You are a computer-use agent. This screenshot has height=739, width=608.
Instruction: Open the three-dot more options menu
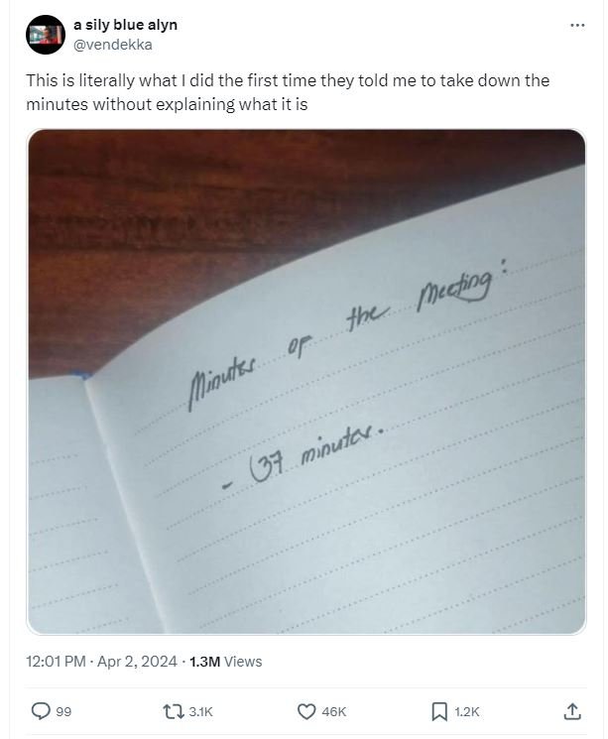click(x=578, y=25)
